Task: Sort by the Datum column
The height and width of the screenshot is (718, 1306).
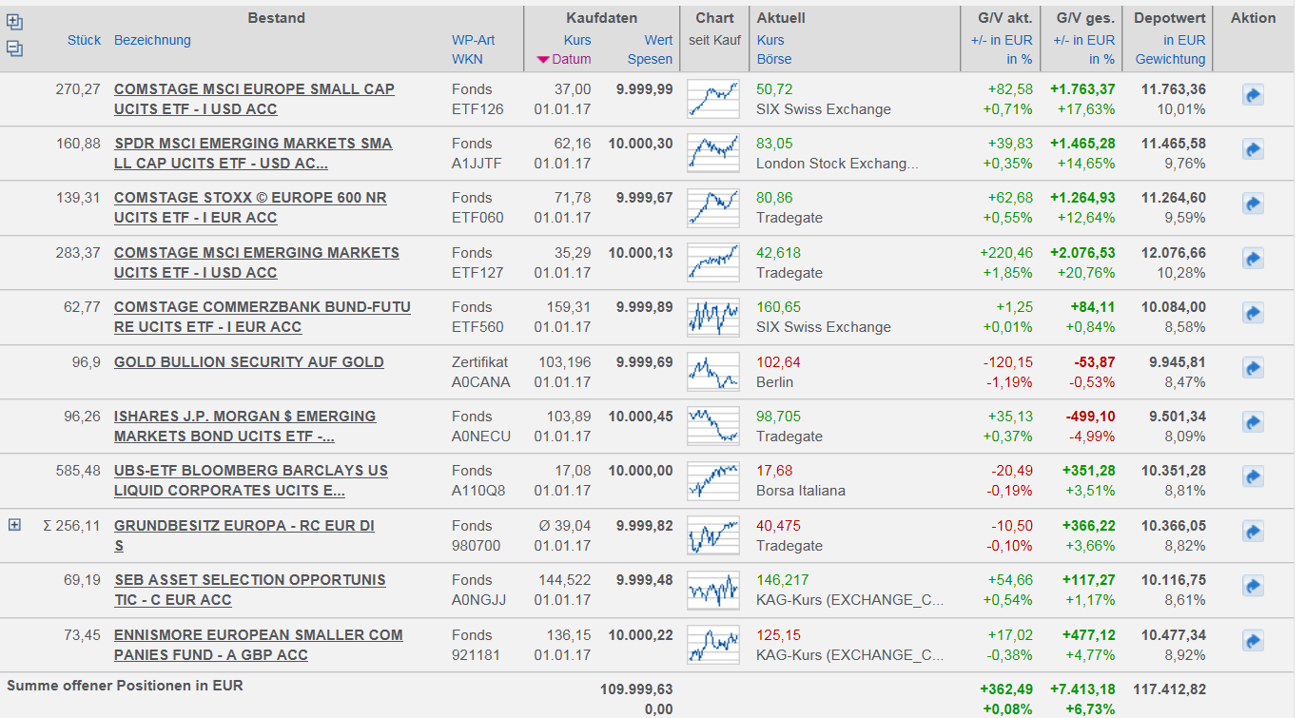Action: 571,59
